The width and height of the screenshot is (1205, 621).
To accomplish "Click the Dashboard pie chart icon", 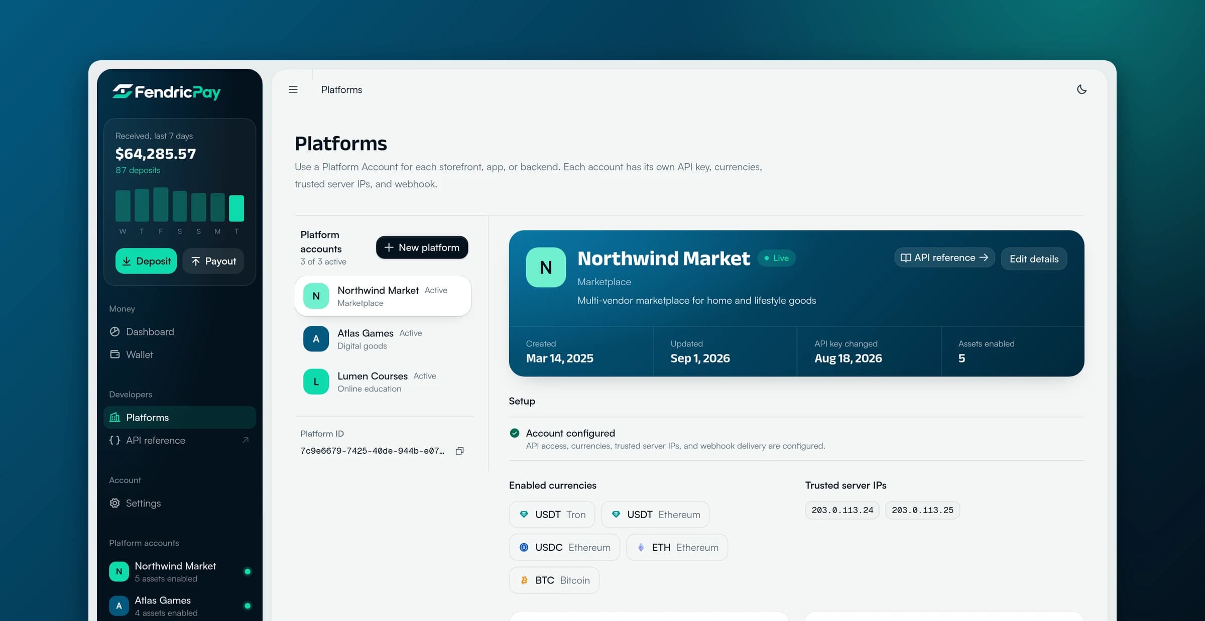I will point(115,332).
